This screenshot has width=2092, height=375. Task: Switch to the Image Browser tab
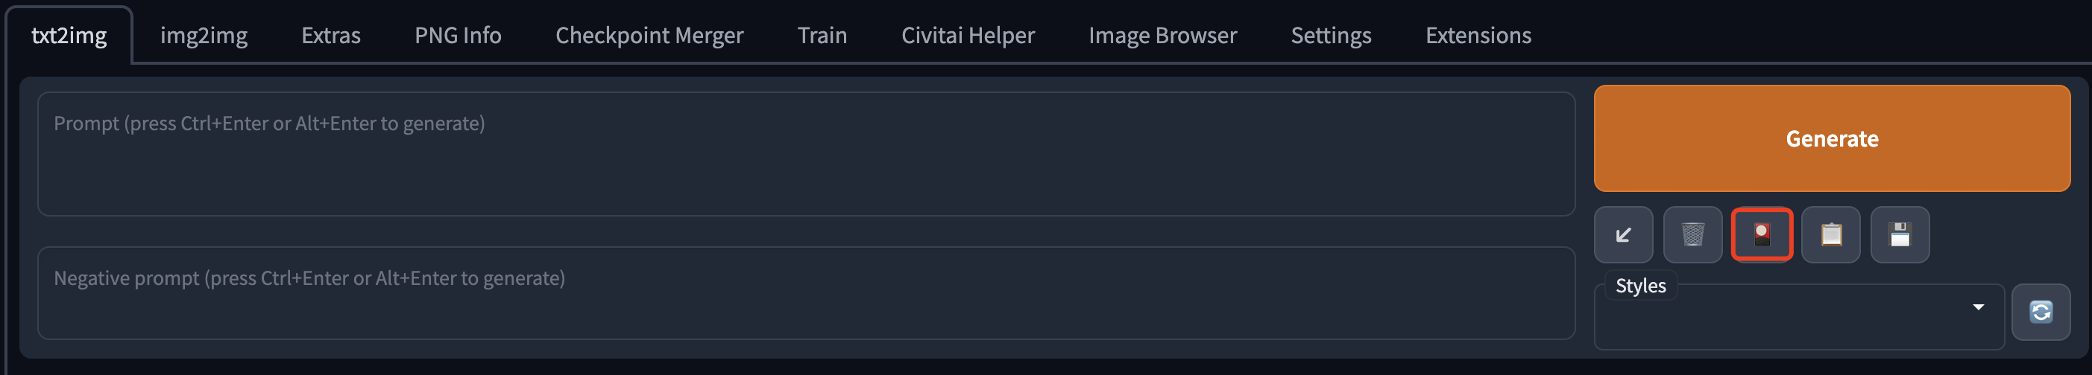click(1162, 36)
